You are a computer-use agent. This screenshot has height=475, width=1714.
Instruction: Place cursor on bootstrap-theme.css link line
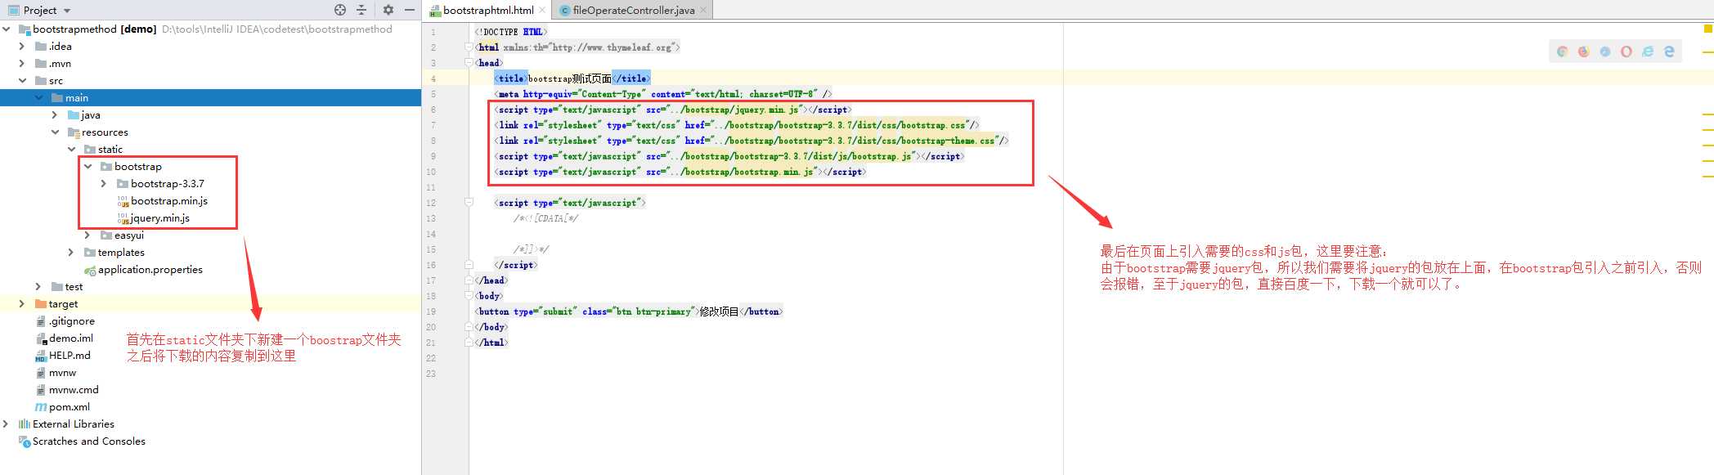pyautogui.click(x=751, y=141)
